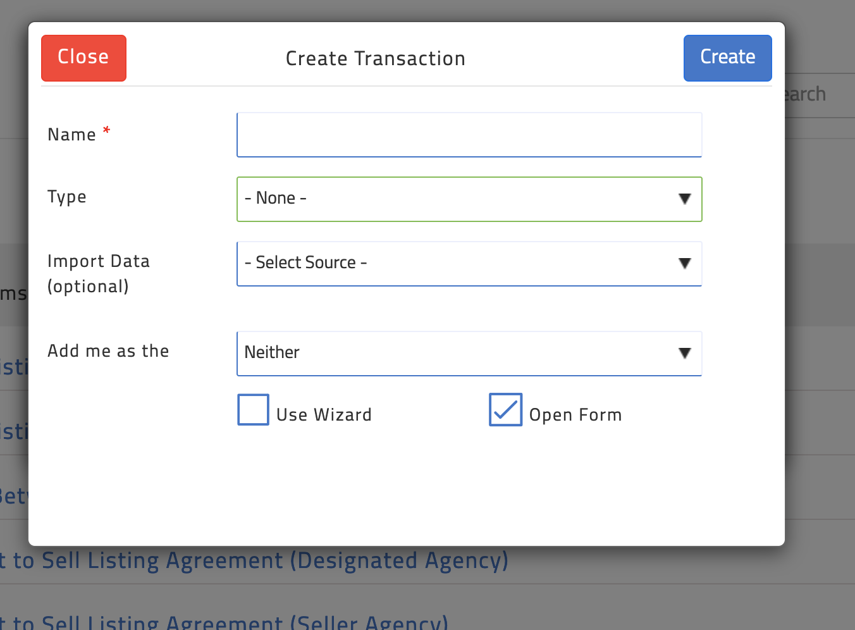Click the arrow icon beside Neither
The image size is (855, 630).
684,354
